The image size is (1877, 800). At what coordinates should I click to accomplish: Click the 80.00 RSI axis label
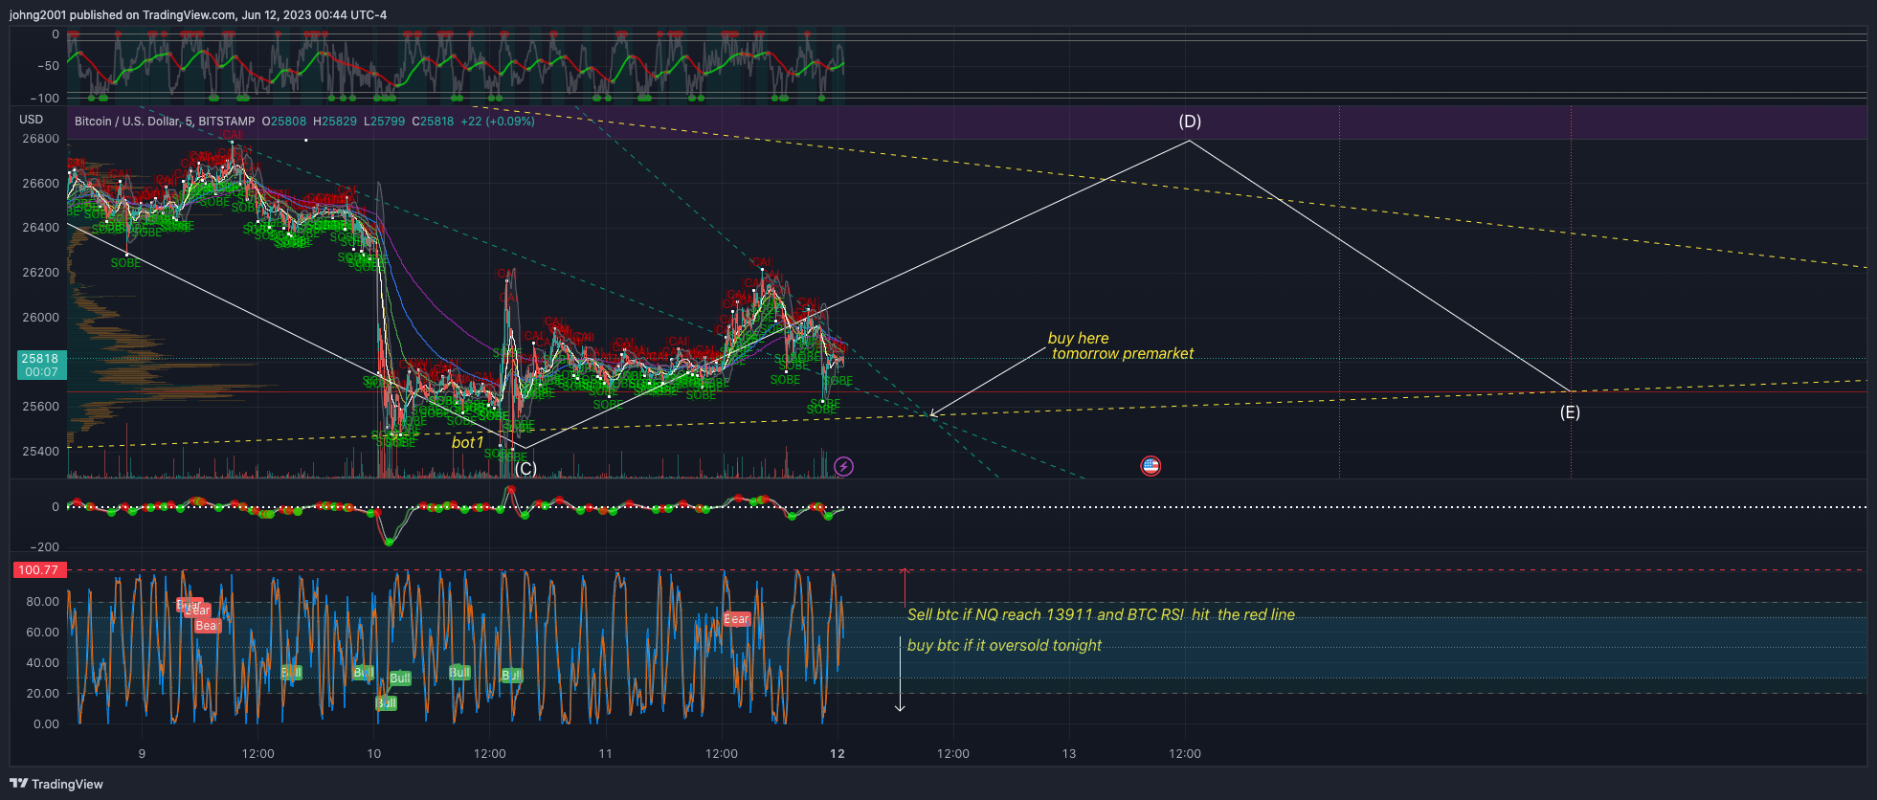pos(42,602)
